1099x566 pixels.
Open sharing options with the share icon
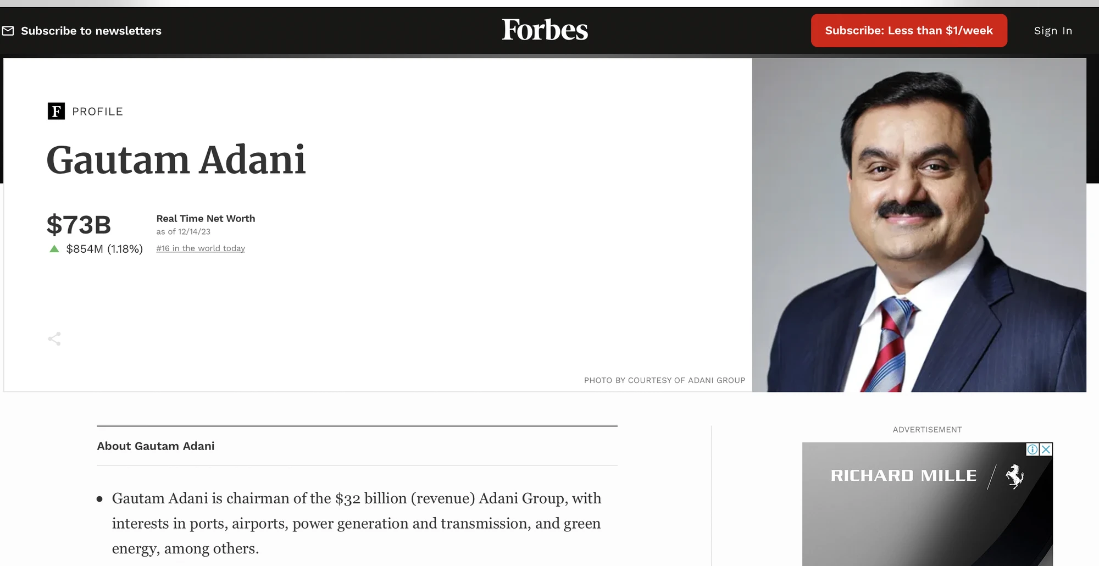54,339
